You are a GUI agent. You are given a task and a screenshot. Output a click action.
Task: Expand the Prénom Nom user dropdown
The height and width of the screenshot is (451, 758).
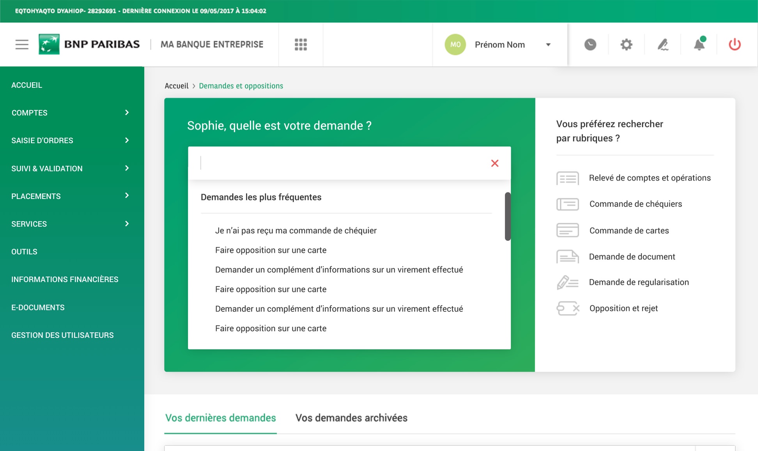(548, 45)
